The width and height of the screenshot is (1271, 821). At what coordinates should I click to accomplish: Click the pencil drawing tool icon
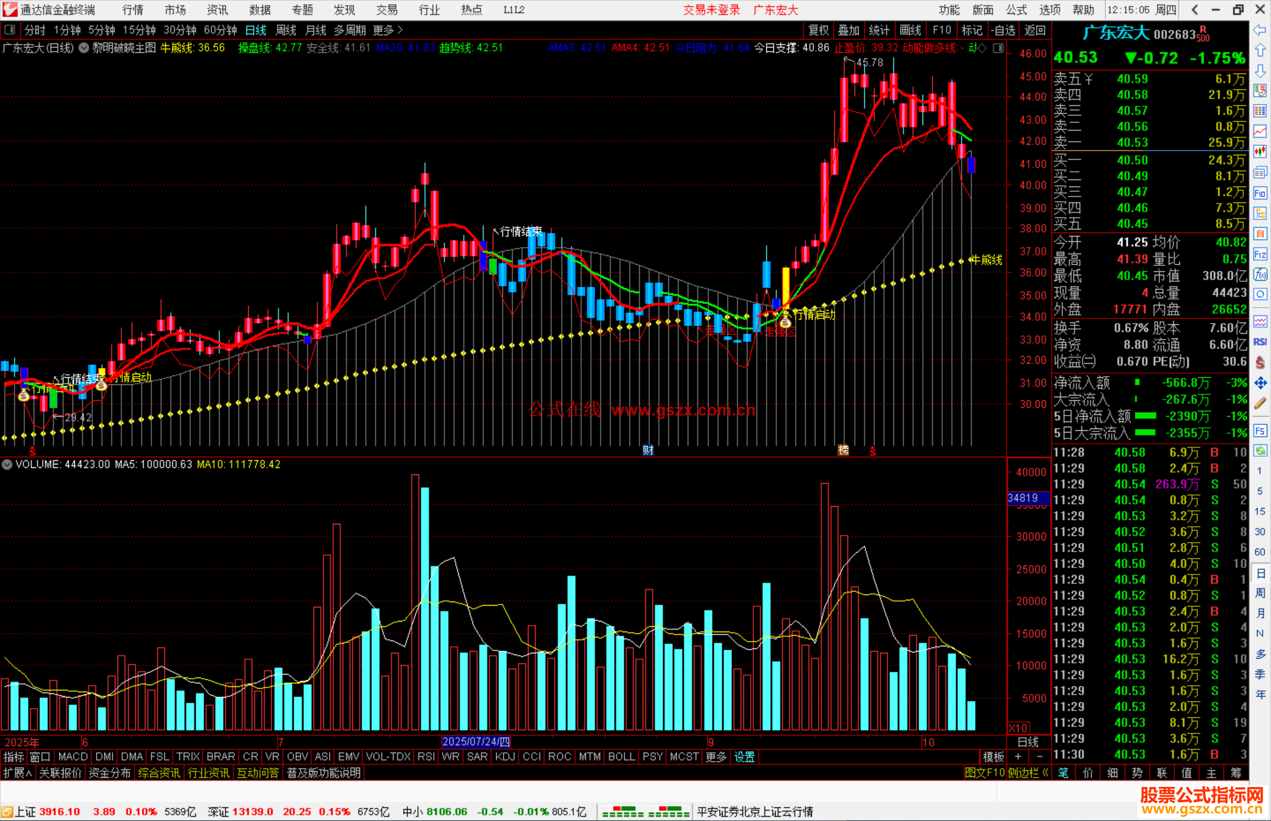tap(1260, 403)
